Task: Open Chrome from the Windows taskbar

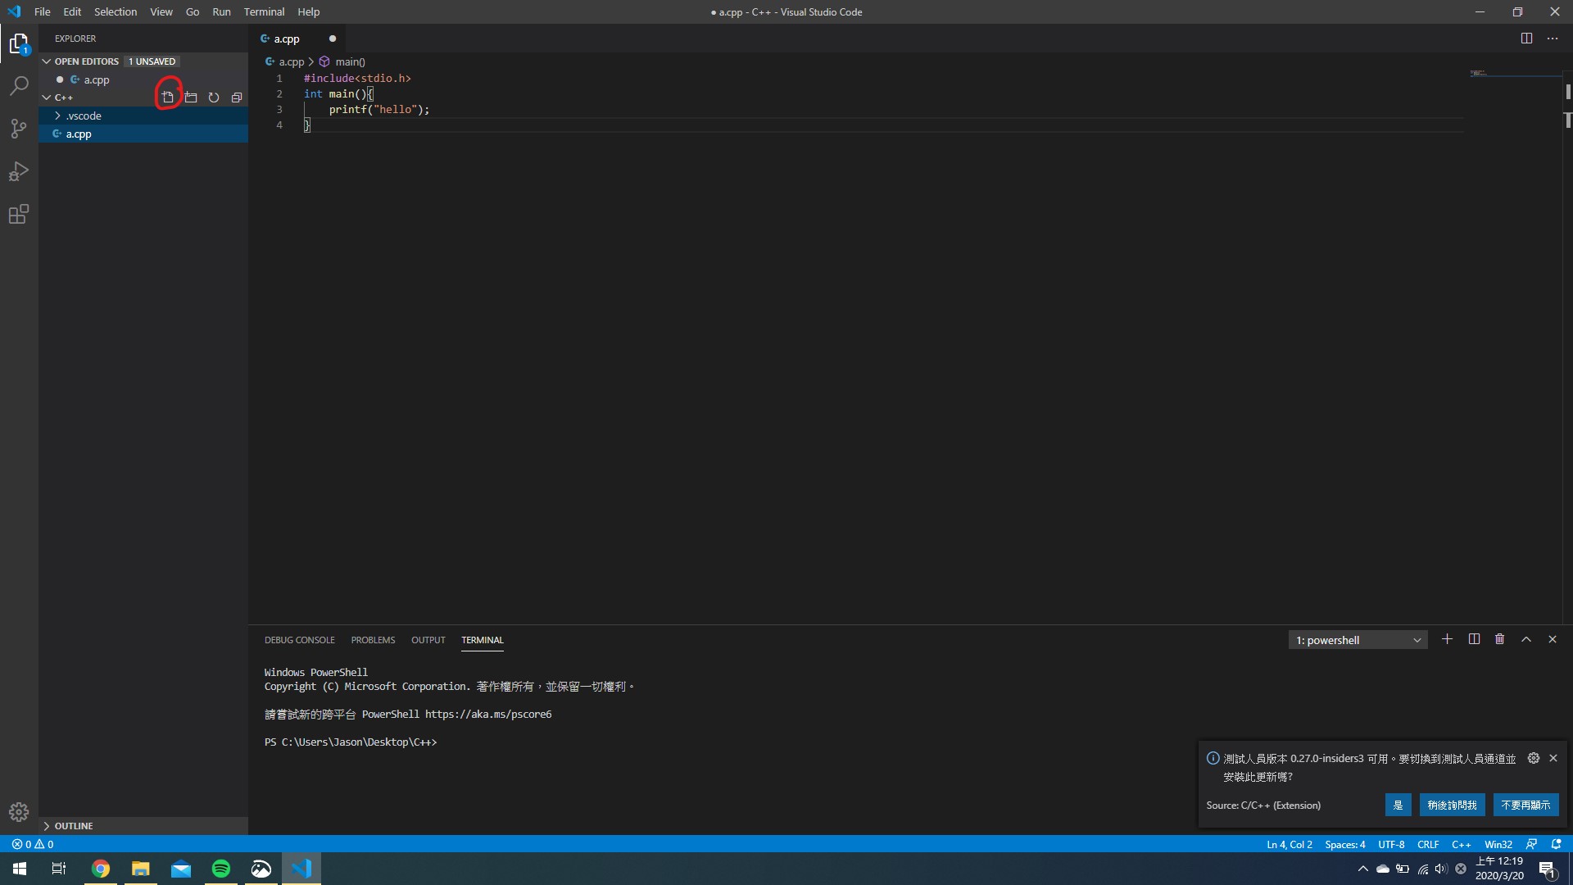Action: coord(101,869)
